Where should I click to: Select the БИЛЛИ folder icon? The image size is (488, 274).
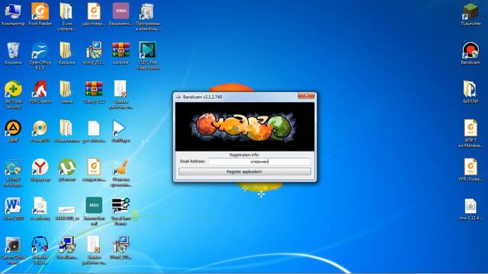click(470, 92)
